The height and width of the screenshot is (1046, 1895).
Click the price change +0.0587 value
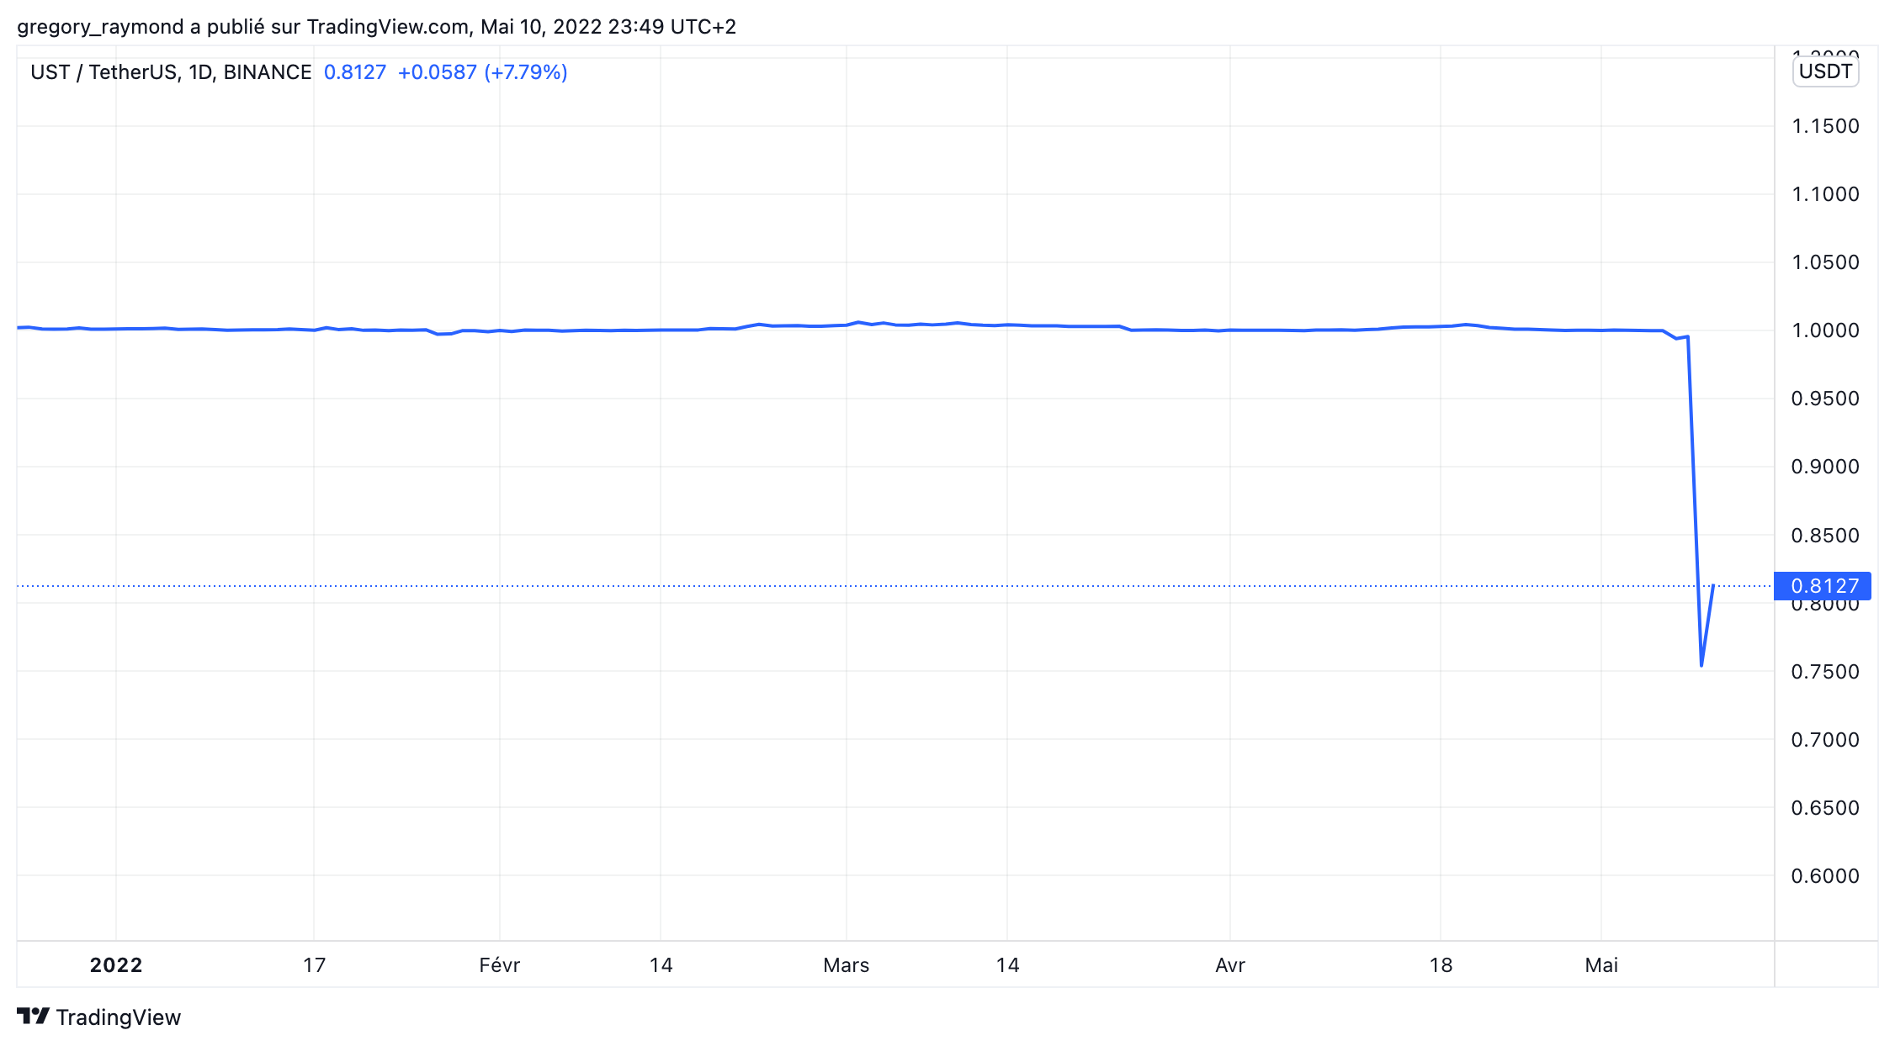point(437,72)
